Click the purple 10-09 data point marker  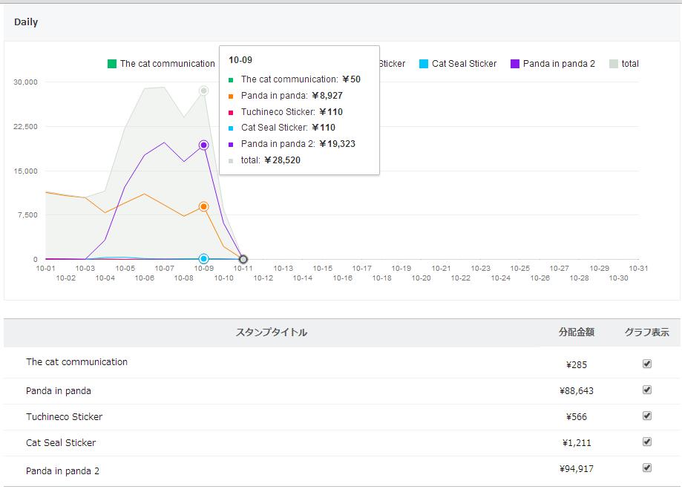(203, 145)
